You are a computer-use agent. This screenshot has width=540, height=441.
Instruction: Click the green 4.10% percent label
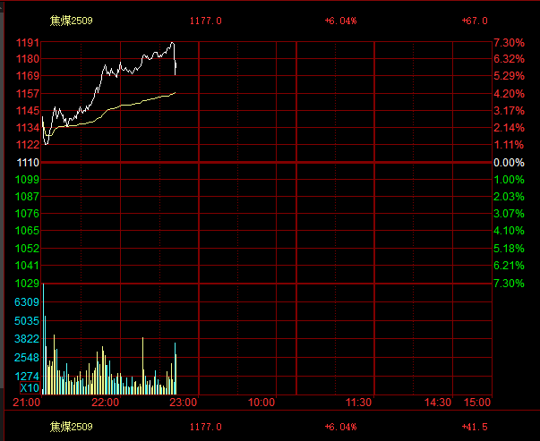[x=509, y=231]
